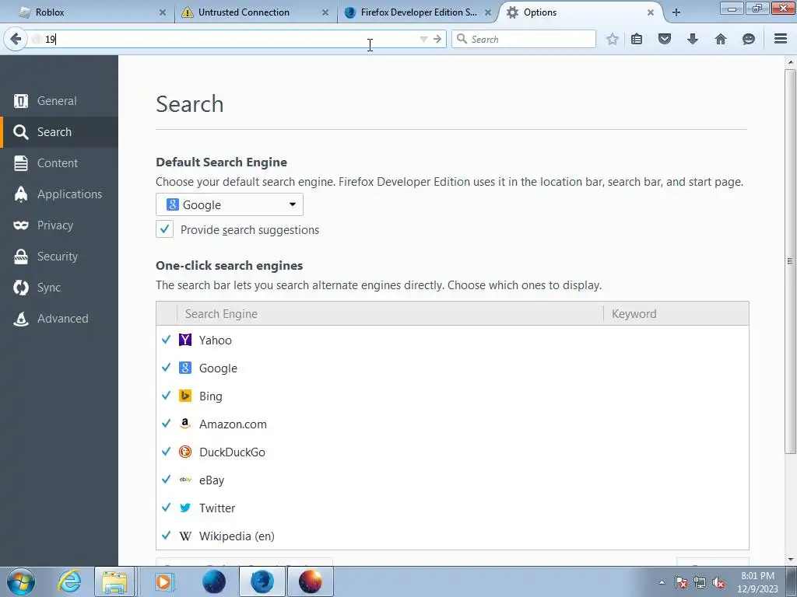Image resolution: width=797 pixels, height=597 pixels.
Task: Close the Roblox tab
Action: coord(162,12)
